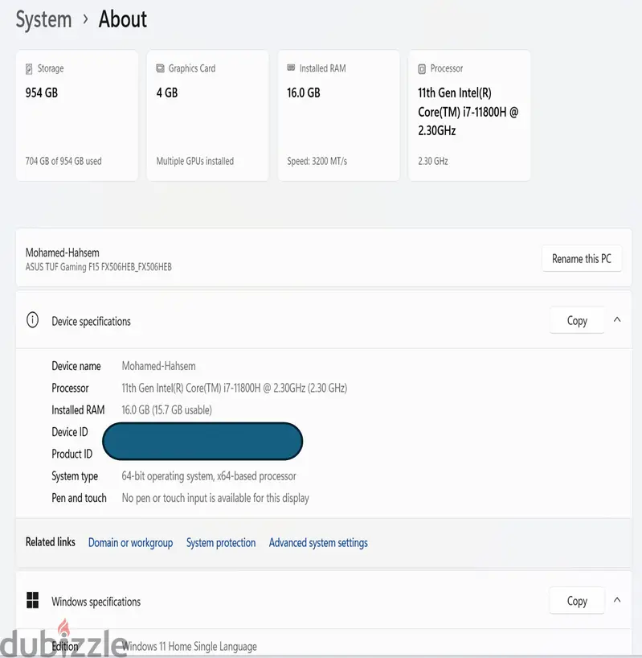Select 'Windows 11 Home Single Language' edition text
The height and width of the screenshot is (658, 642).
(x=190, y=646)
